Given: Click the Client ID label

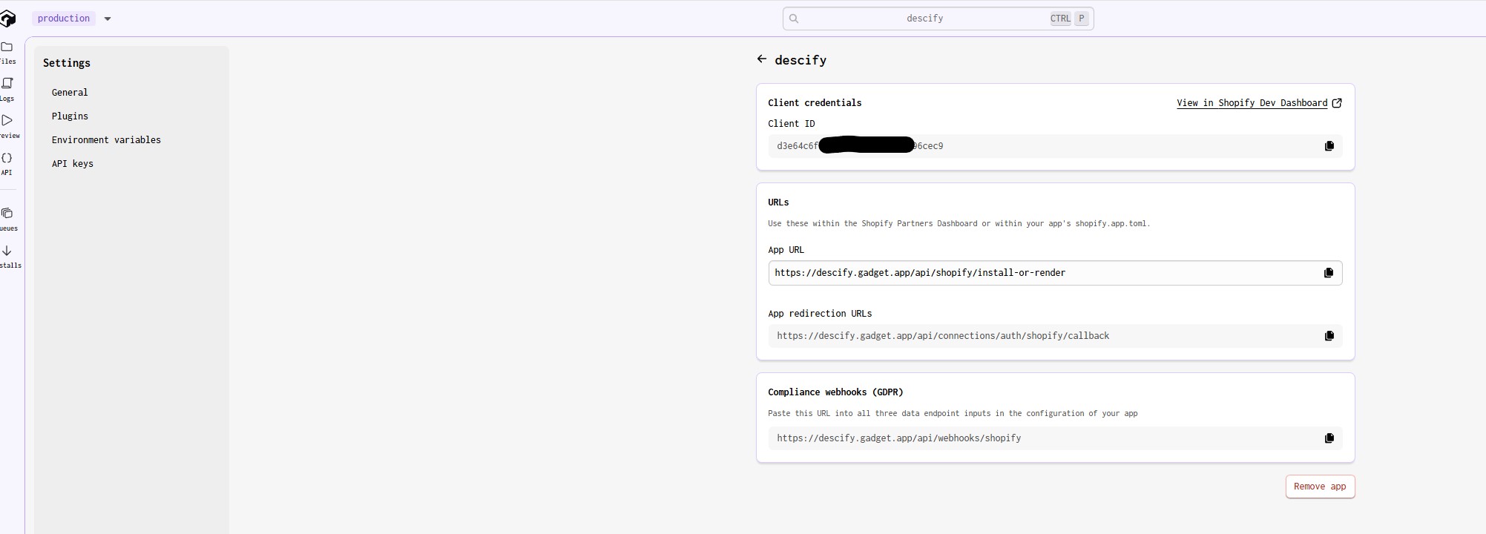Looking at the screenshot, I should click(791, 124).
